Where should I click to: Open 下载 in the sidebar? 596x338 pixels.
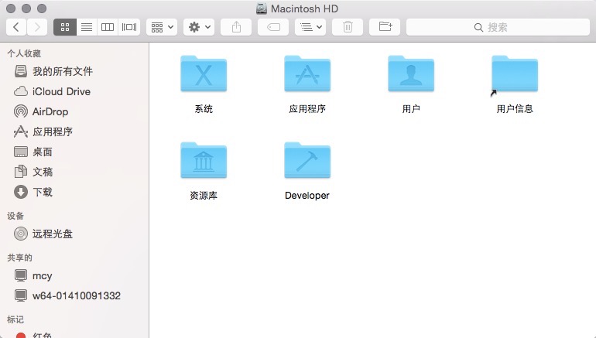pyautogui.click(x=74, y=192)
